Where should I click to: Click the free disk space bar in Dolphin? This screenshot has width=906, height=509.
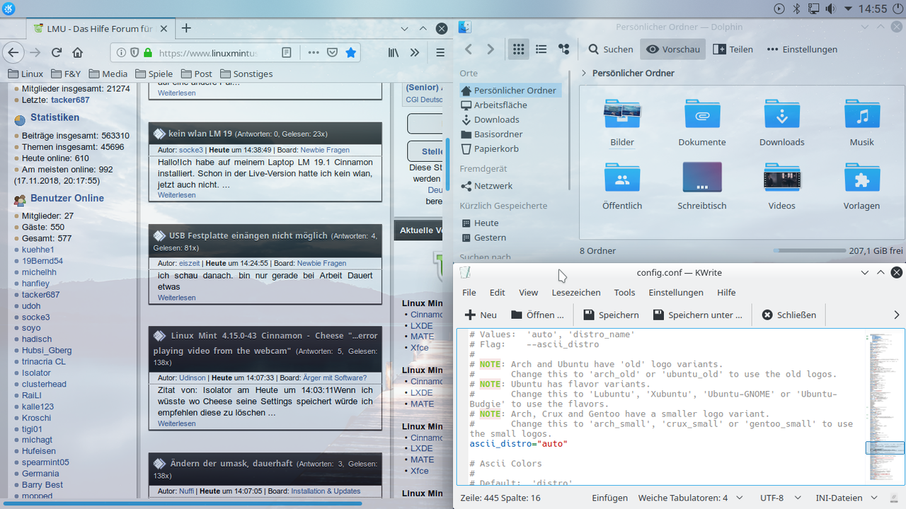(808, 251)
